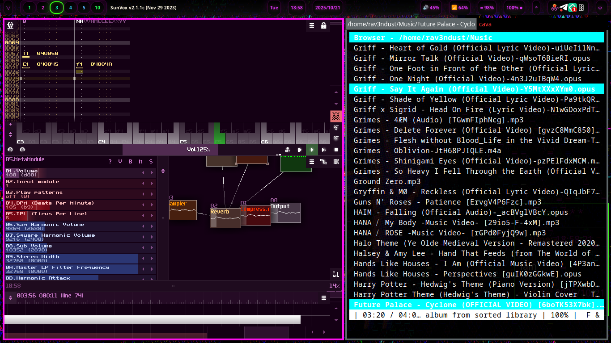Start playback with the green Play button
The height and width of the screenshot is (343, 611).
pos(312,150)
